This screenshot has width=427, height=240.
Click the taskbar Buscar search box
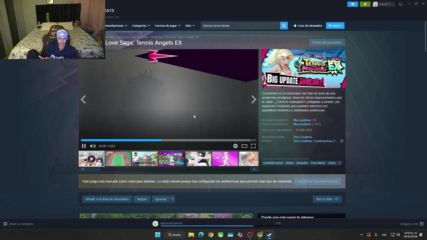tap(174, 235)
